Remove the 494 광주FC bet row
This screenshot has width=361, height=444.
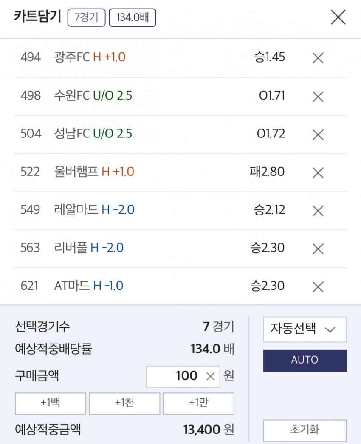(318, 58)
